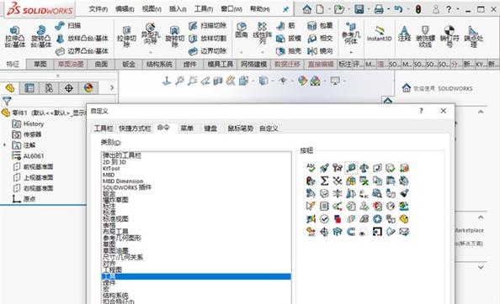Switch to the 钣金 ribbon tab
Viewport: 500px width, 304px height.
pos(129,64)
